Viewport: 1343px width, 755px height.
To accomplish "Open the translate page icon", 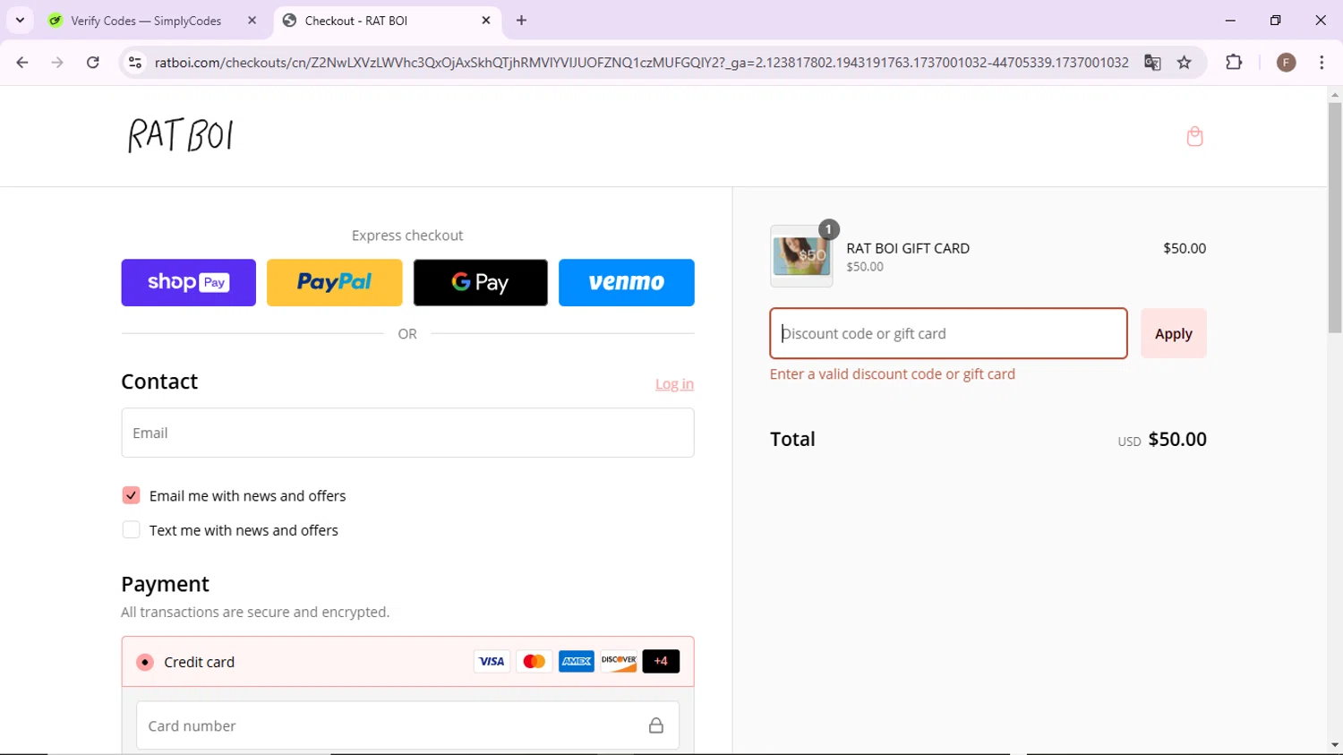I will 1152,63.
